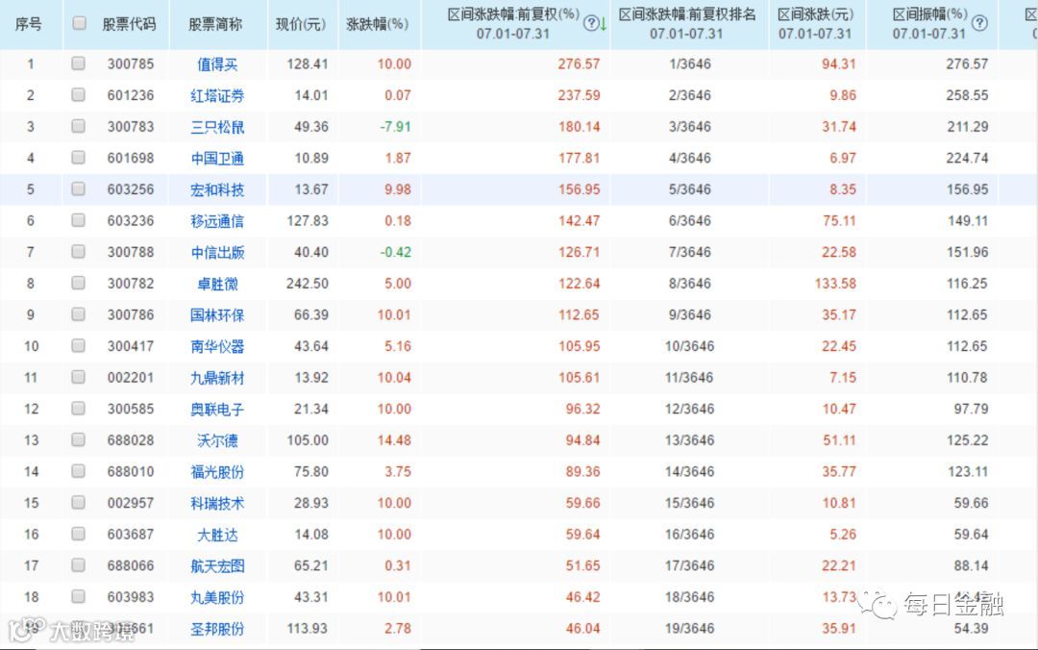1038x650 pixels.
Task: Open stock link 卓胜微
Action: pyautogui.click(x=217, y=284)
